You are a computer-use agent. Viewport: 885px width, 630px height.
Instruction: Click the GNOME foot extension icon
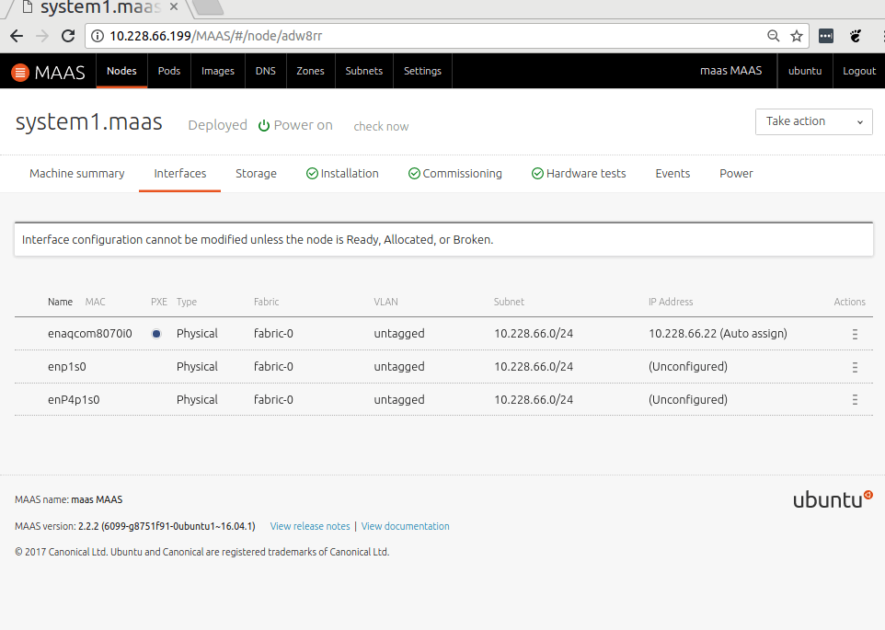pyautogui.click(x=856, y=36)
